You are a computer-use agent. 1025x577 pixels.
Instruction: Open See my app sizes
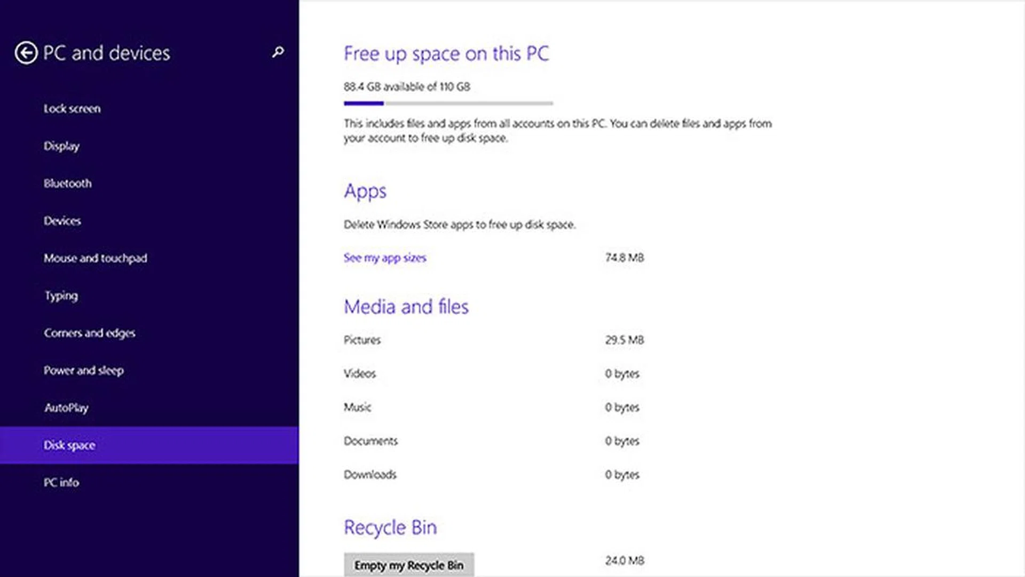pyautogui.click(x=385, y=258)
